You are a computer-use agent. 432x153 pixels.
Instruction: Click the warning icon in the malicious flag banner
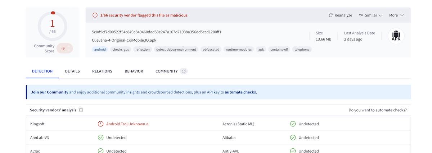point(95,15)
